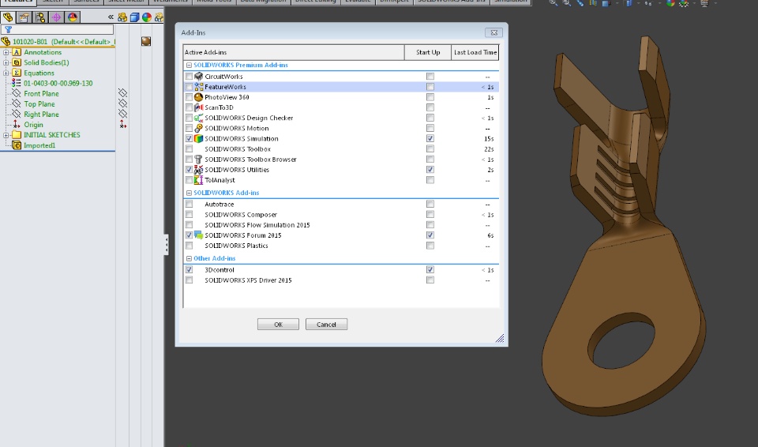Uncheck SOLIDWORKS Forum 2015 active checkbox

pos(189,235)
